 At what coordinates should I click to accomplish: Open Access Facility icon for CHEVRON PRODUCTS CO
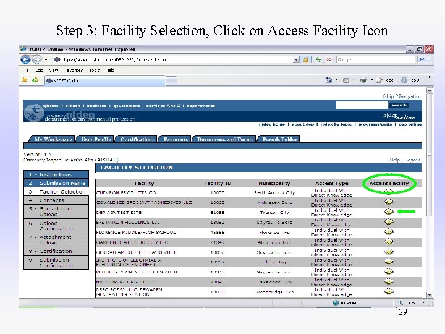click(x=389, y=192)
